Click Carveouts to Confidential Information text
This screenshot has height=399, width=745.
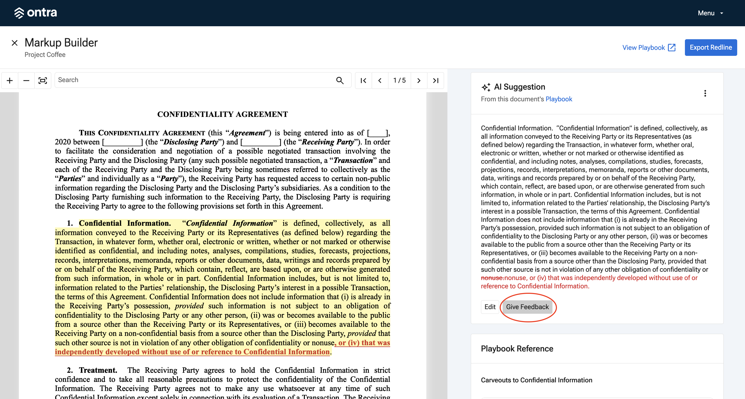(x=536, y=380)
